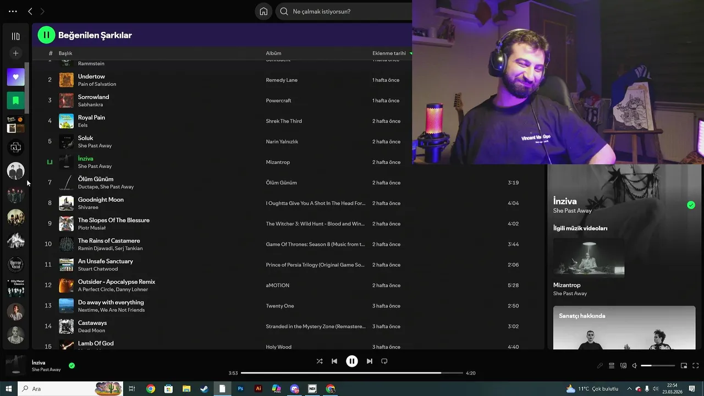Open the Shrek The Third album link
The image size is (704, 396).
click(284, 121)
